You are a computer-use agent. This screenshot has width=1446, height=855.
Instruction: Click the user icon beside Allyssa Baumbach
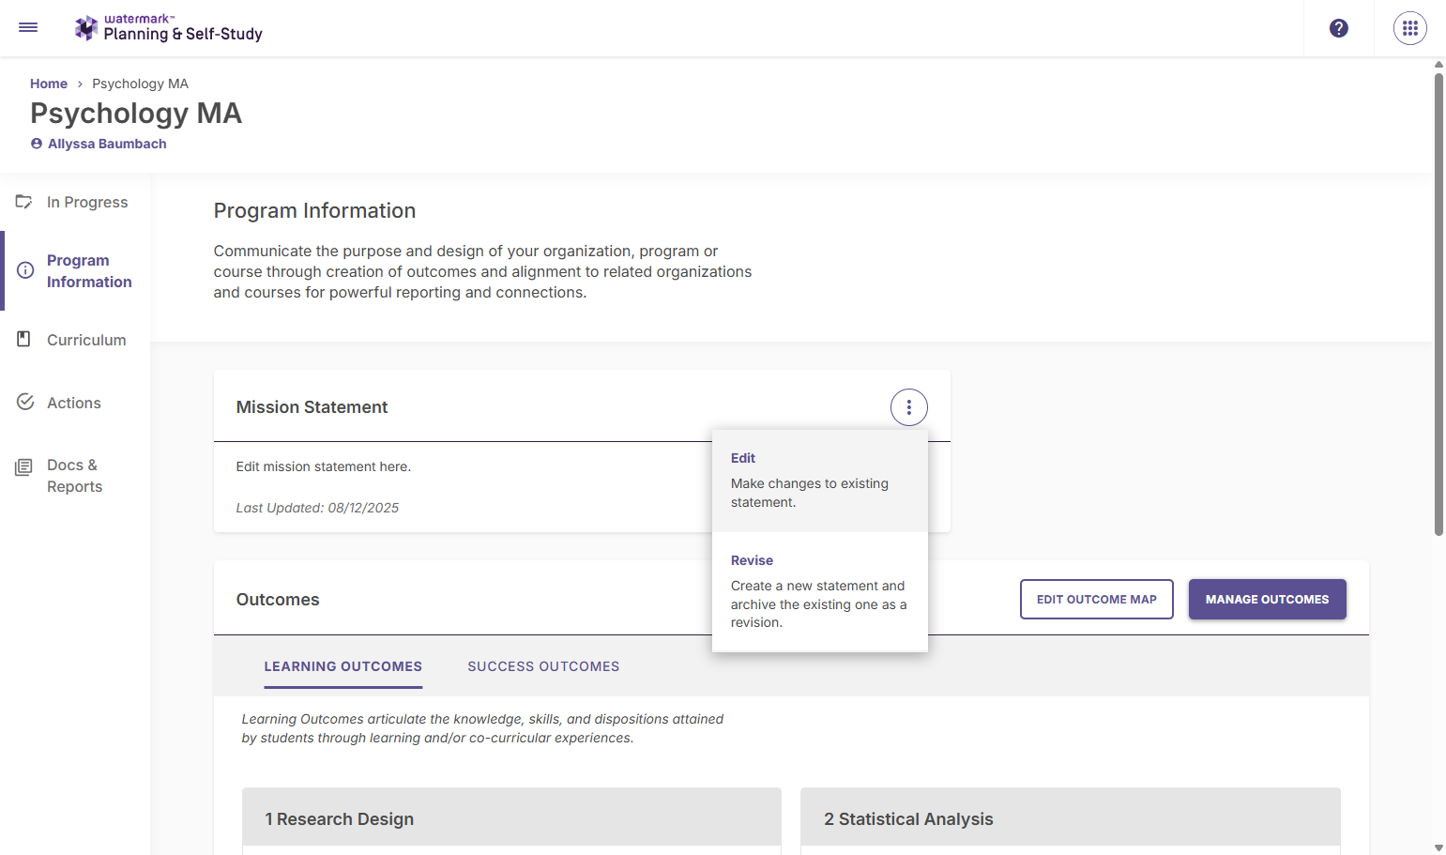pyautogui.click(x=37, y=144)
